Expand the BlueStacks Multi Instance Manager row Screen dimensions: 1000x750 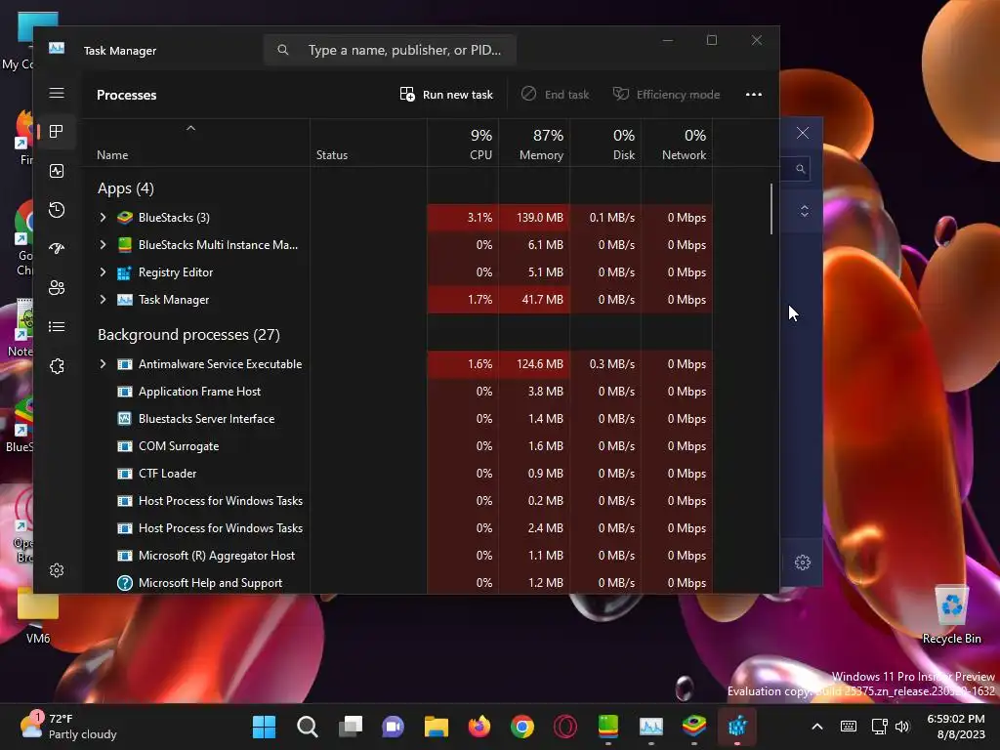click(103, 245)
